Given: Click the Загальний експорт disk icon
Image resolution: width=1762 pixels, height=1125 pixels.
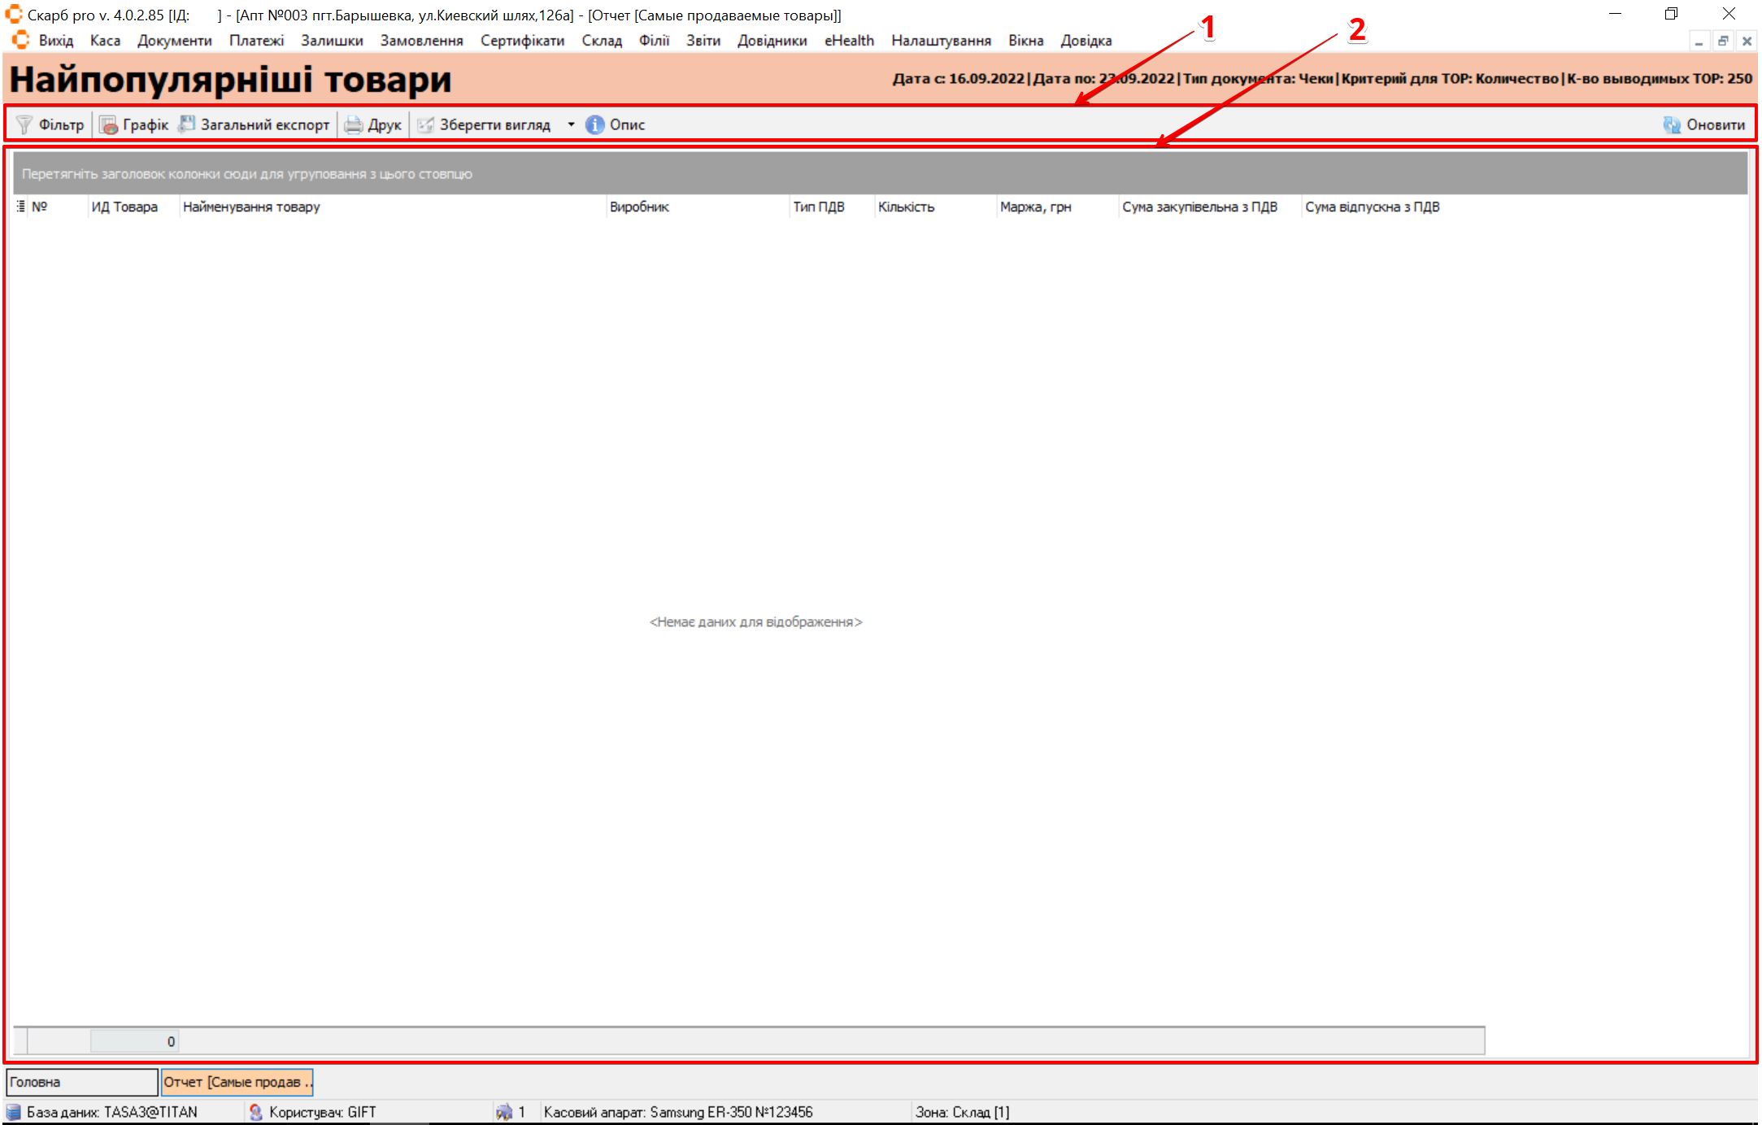Looking at the screenshot, I should click(187, 124).
